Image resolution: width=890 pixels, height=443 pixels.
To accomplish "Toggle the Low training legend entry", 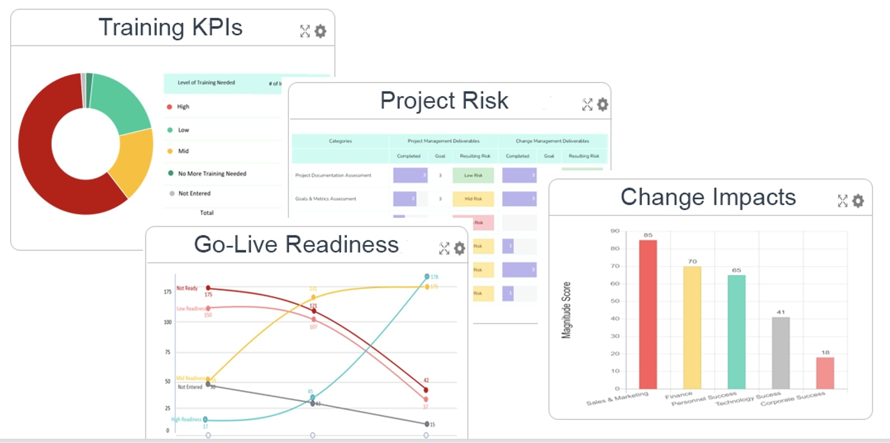I will (183, 130).
